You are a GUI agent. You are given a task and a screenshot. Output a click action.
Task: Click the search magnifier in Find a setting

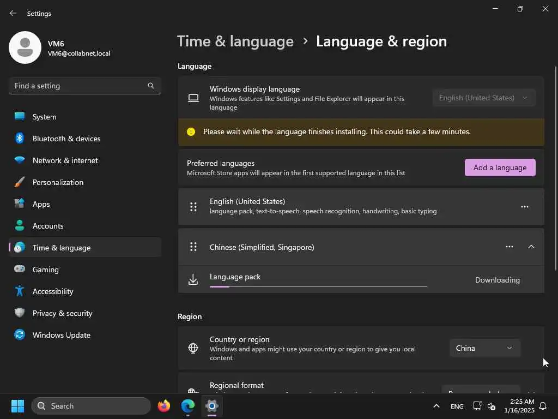[x=151, y=86]
